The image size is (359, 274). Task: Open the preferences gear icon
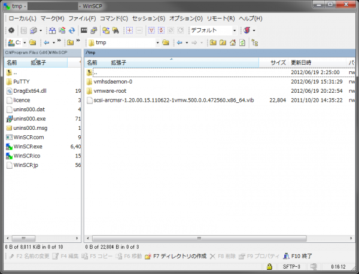[x=11, y=31]
